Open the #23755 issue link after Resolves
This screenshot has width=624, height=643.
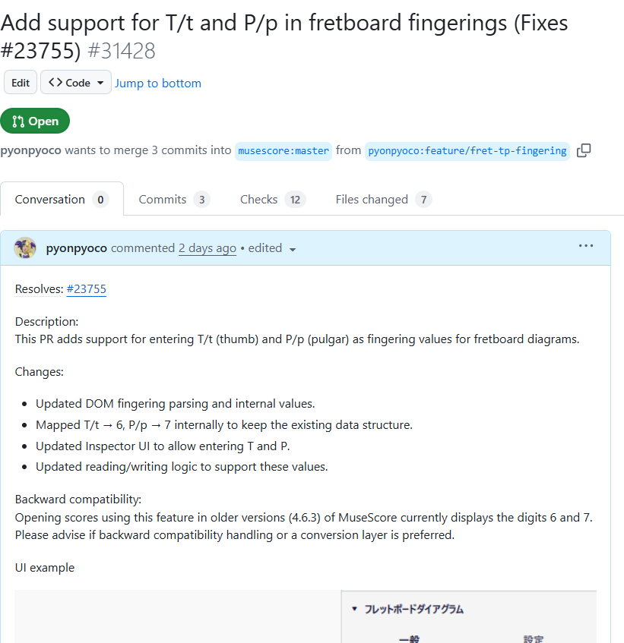tap(86, 288)
